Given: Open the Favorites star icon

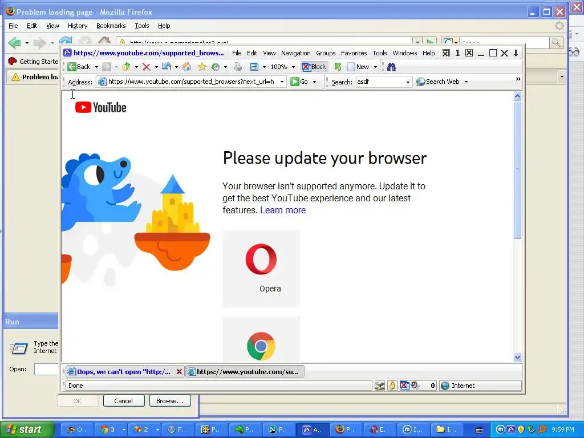Looking at the screenshot, I should click(x=202, y=67).
